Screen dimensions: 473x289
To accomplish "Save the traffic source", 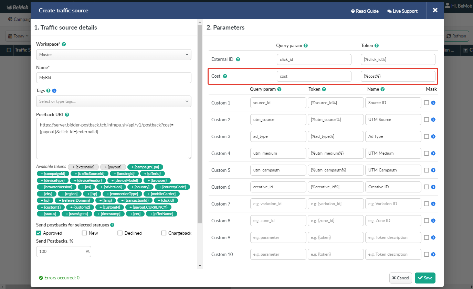I will click(x=425, y=278).
